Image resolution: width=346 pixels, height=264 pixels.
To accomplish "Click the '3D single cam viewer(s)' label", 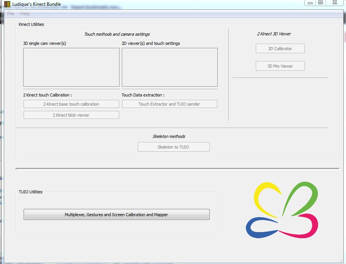I will [45, 43].
